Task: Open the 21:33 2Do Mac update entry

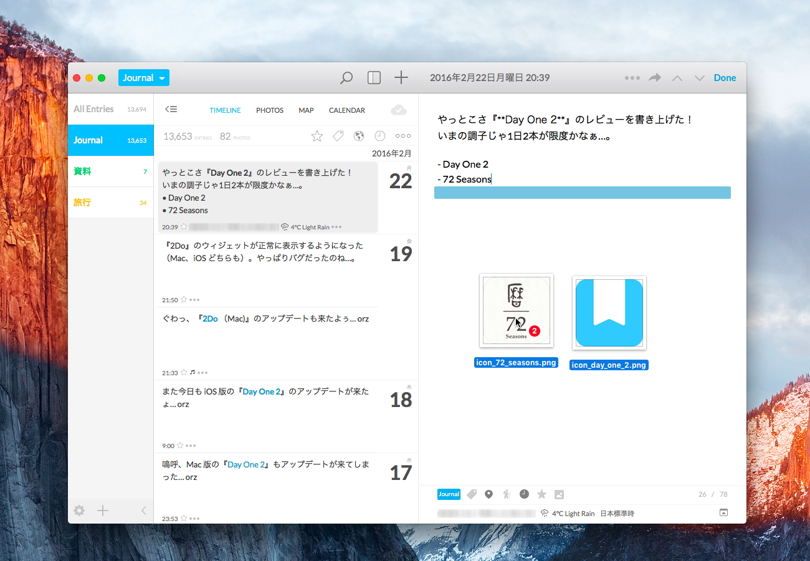Action: pyautogui.click(x=268, y=343)
